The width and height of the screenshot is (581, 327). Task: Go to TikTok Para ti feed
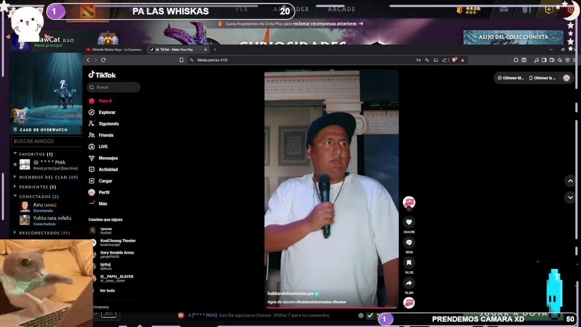point(100,101)
